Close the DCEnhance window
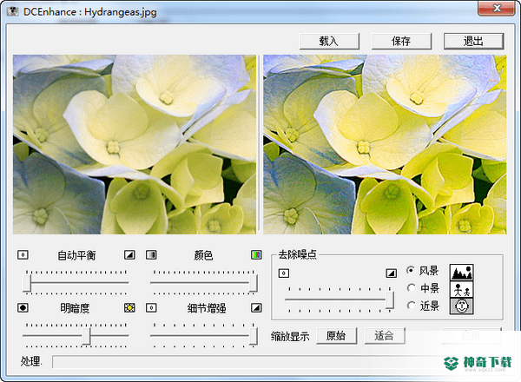Screen dimensions: 521x382 (497, 8)
